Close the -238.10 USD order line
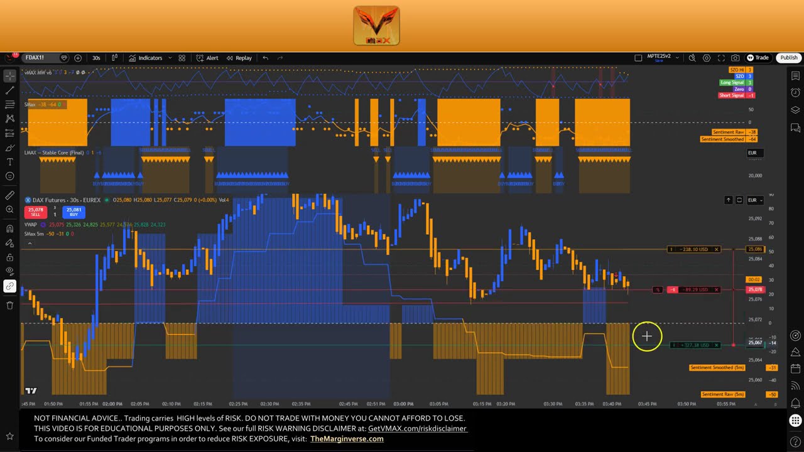Screen dimensions: 804x452 [716, 249]
